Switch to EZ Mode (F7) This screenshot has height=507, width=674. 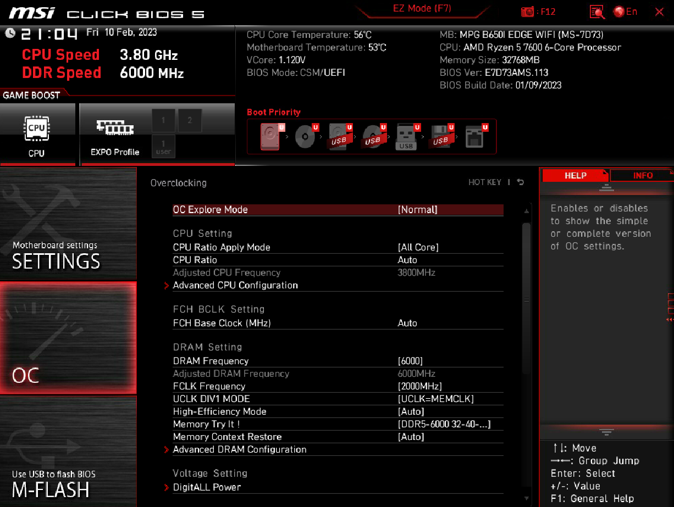click(x=422, y=9)
